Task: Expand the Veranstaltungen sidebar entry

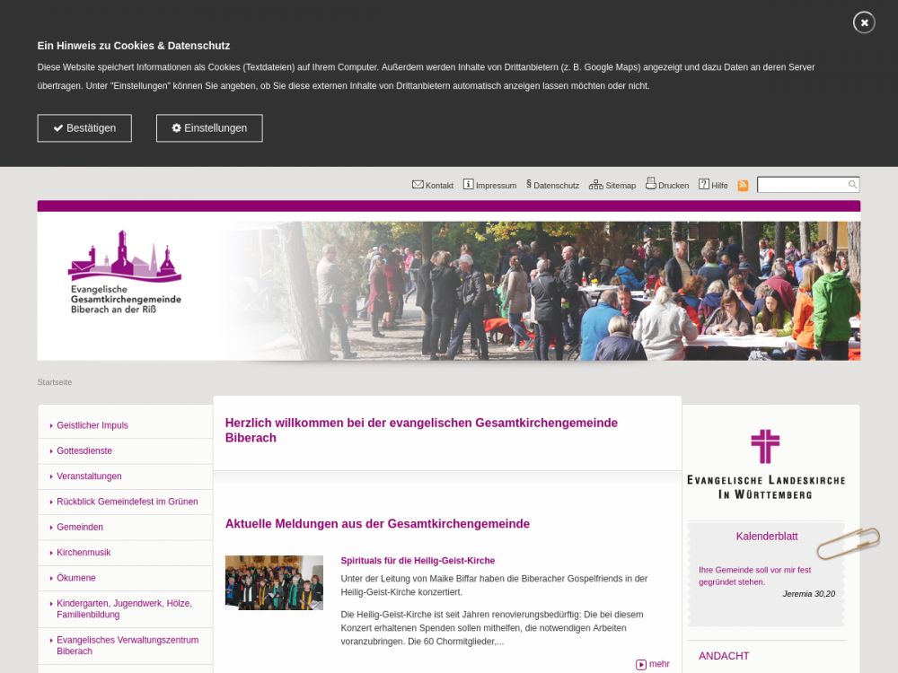Action: pyautogui.click(x=89, y=476)
